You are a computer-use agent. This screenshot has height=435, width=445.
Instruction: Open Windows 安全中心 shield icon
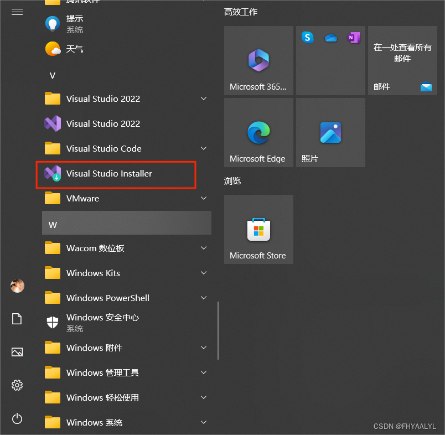tap(53, 322)
